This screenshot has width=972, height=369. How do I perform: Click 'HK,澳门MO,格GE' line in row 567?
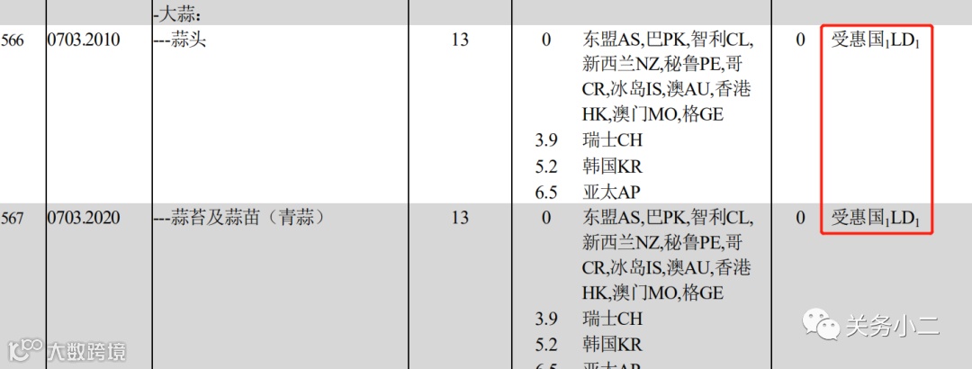(x=652, y=292)
